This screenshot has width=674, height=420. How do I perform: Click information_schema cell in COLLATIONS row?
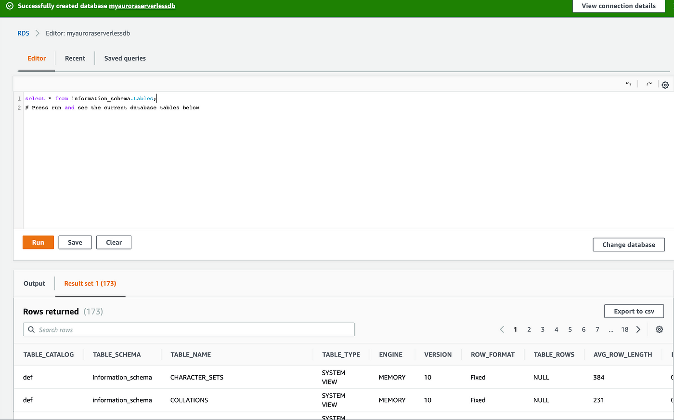click(122, 400)
